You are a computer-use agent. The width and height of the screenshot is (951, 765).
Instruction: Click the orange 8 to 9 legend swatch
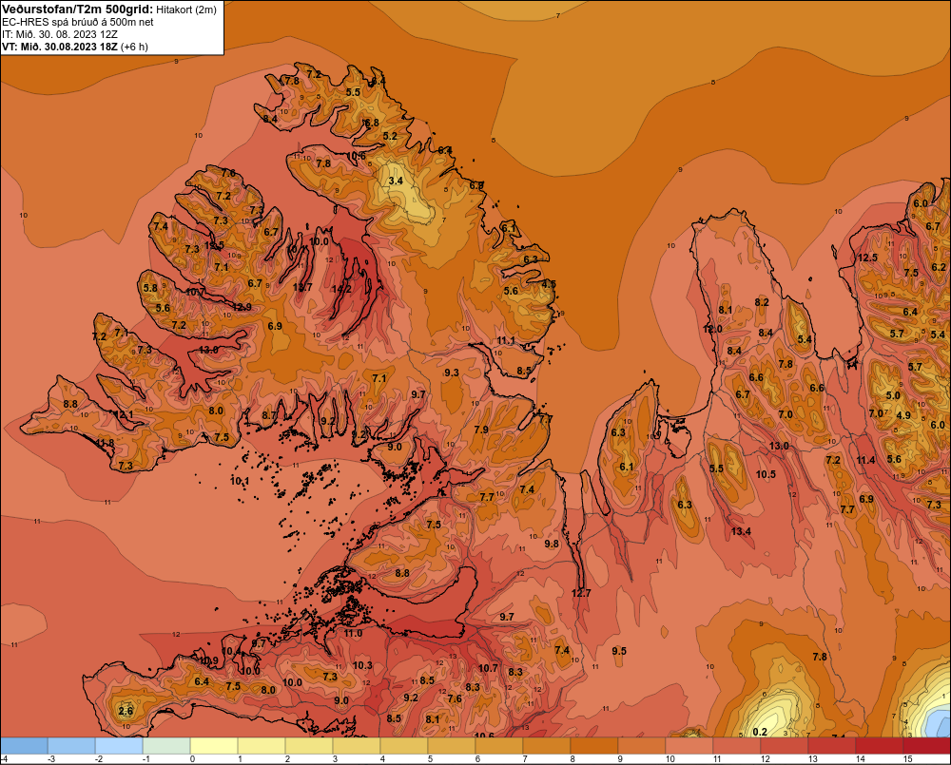[x=594, y=746]
